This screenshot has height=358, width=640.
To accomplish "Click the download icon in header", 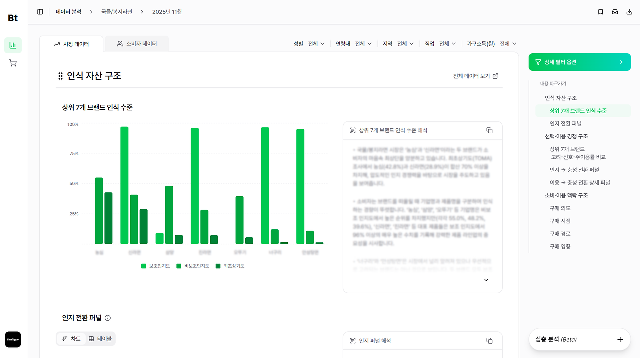I will [629, 12].
